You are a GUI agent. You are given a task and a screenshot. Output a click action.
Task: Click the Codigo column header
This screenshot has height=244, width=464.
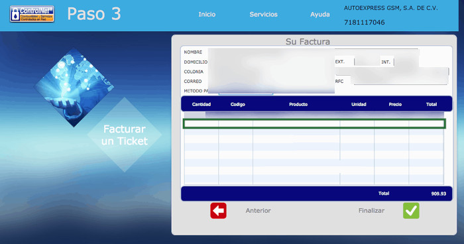(237, 104)
